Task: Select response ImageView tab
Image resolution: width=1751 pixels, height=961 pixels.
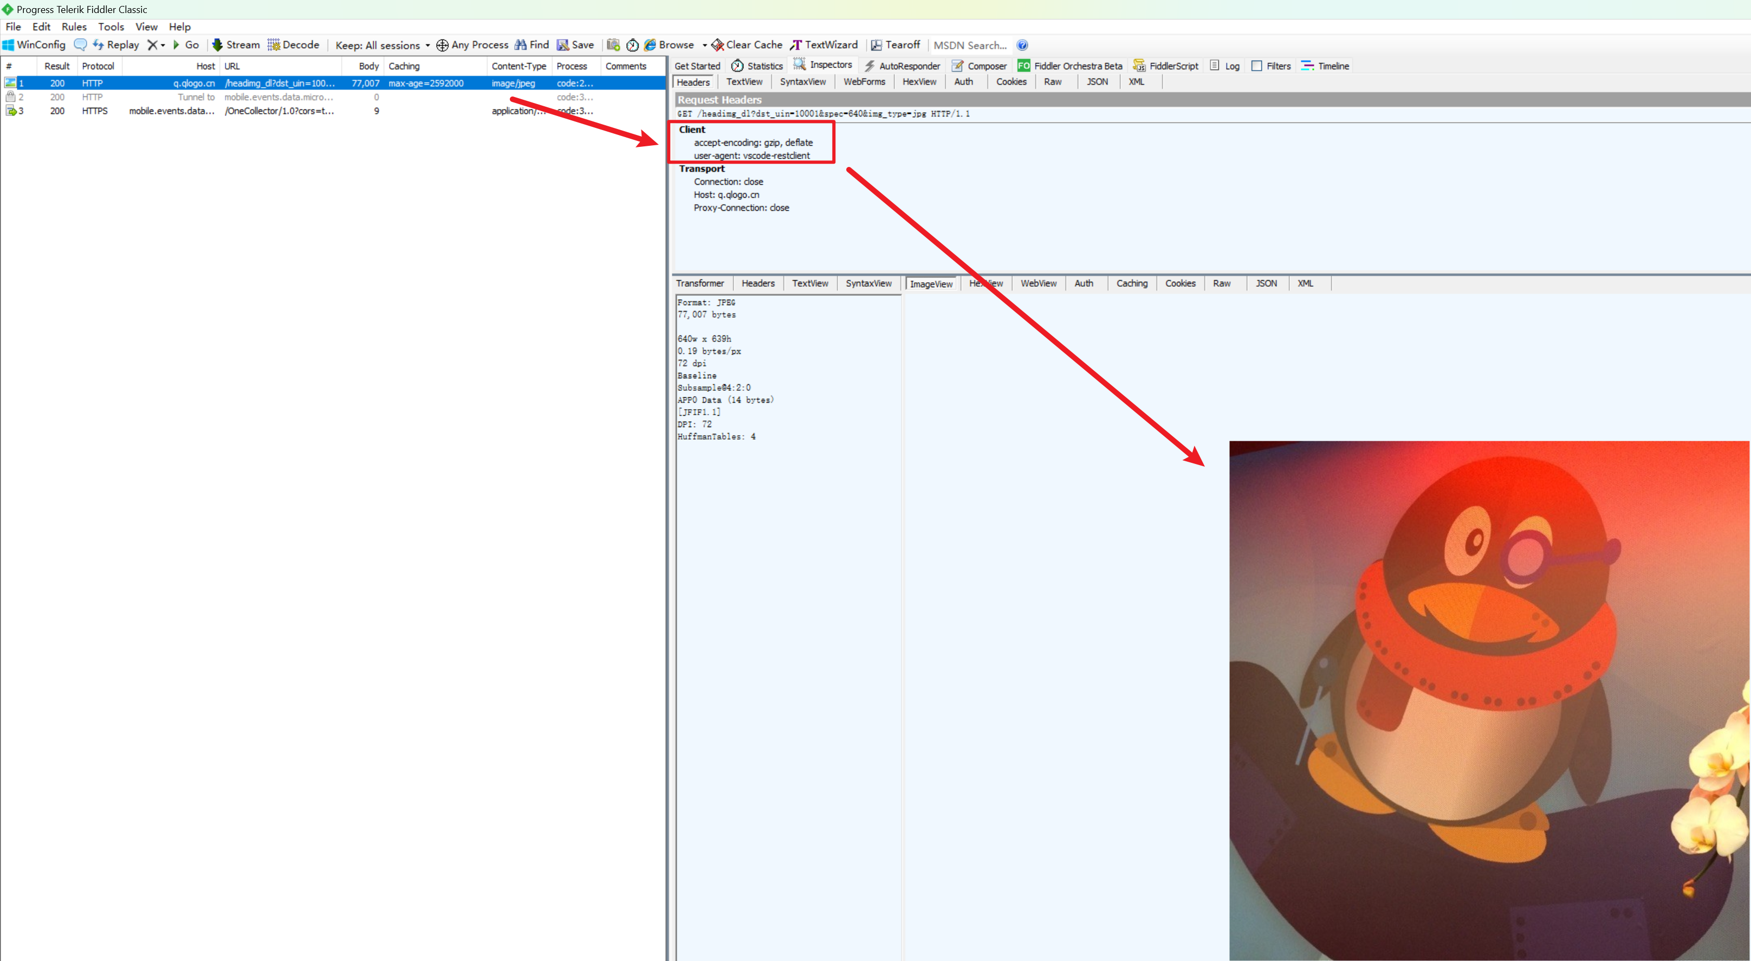Action: 931,284
